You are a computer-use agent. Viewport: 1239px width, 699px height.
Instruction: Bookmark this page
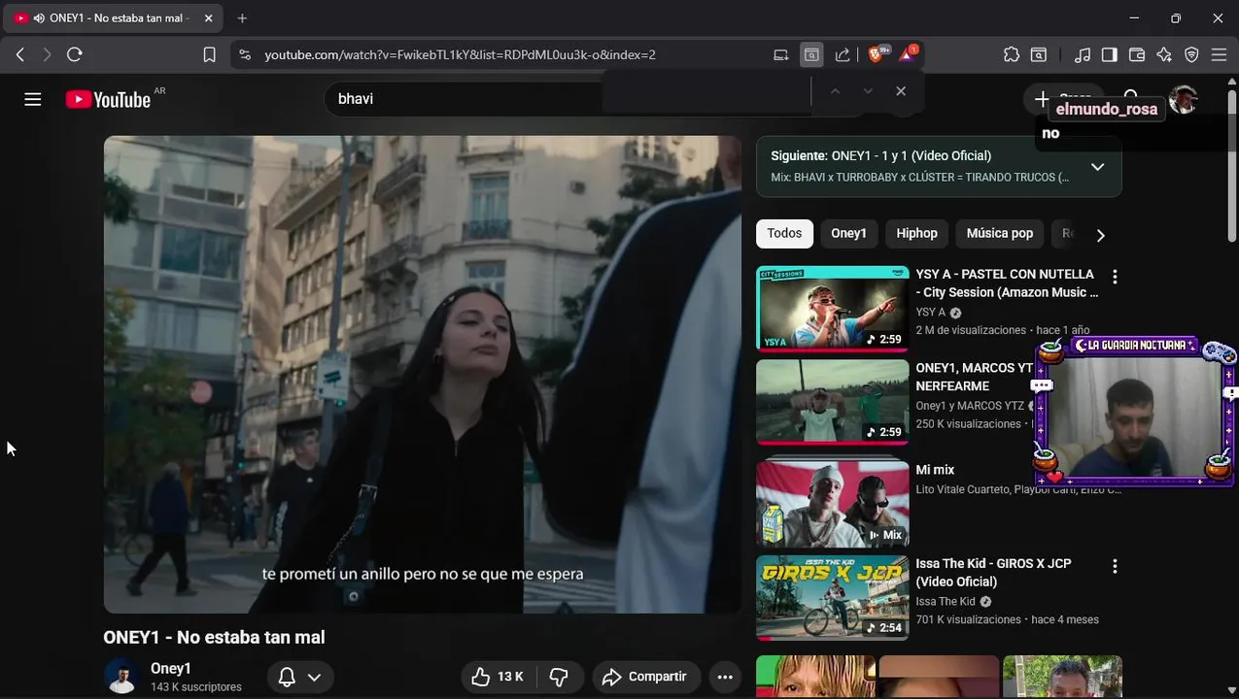(209, 55)
